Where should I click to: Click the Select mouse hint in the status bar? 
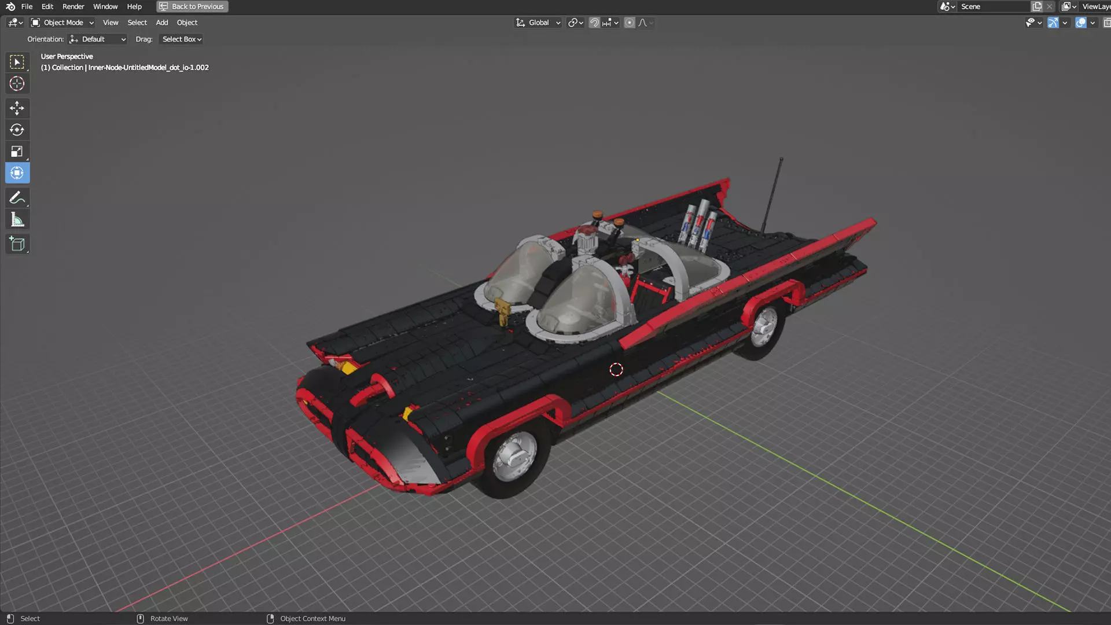23,619
